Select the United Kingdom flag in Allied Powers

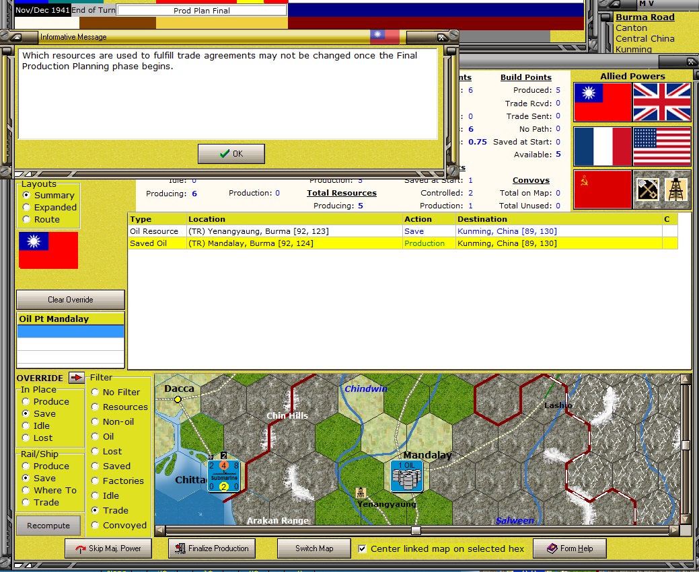tap(661, 102)
